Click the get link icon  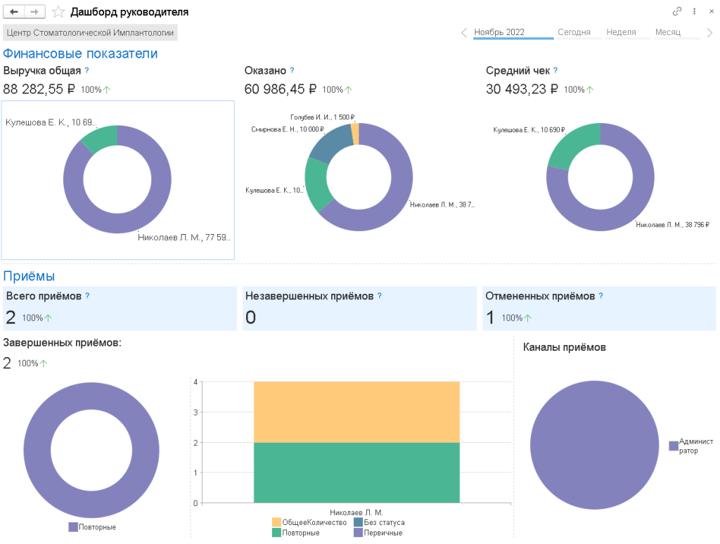pyautogui.click(x=677, y=12)
